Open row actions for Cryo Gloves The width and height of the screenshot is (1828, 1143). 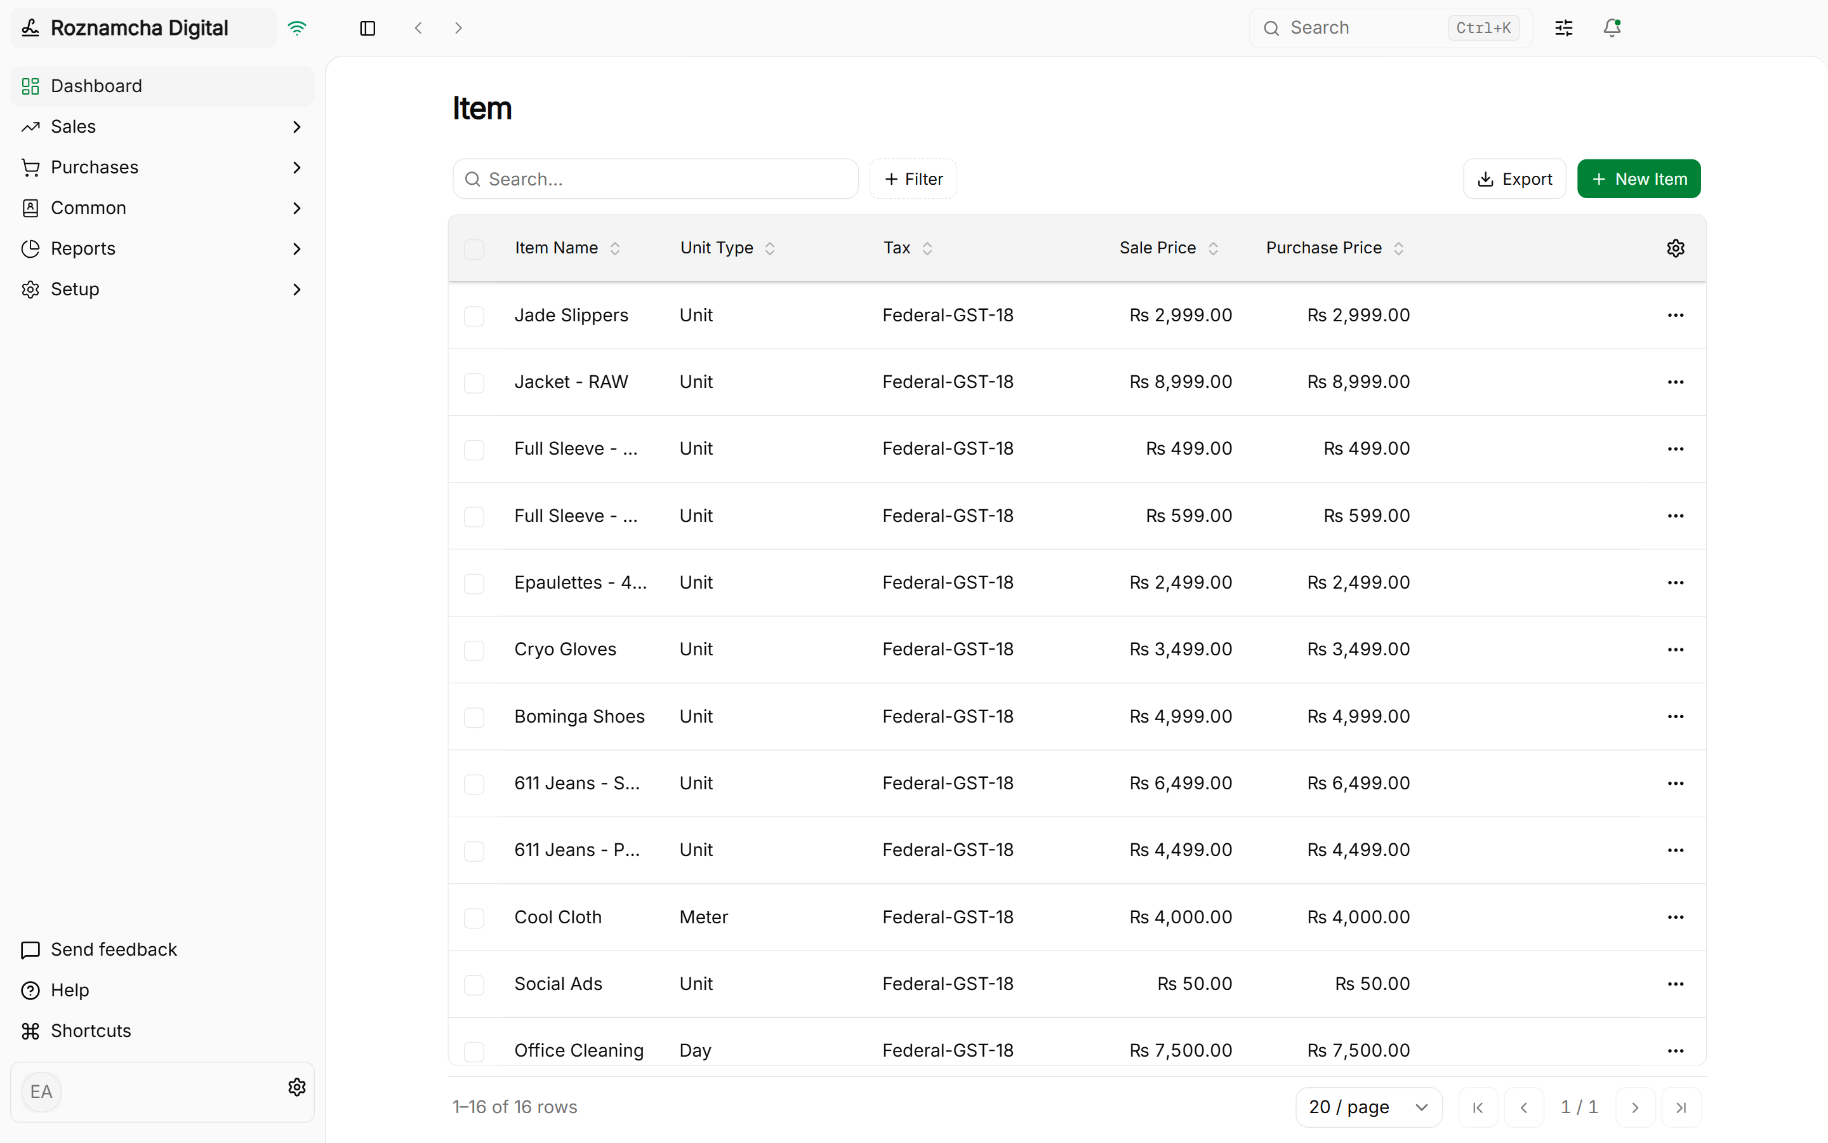(x=1676, y=650)
